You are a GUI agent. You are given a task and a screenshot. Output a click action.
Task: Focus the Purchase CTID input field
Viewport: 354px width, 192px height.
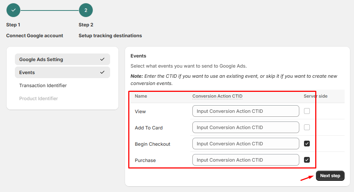246,160
